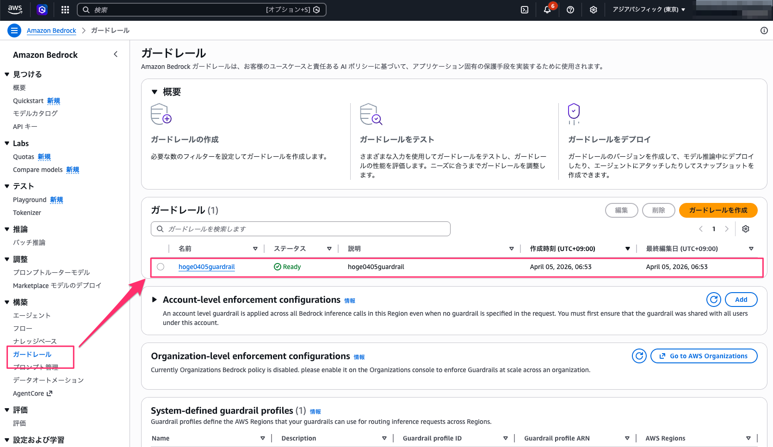Open the services grid menu icon
Image resolution: width=773 pixels, height=447 pixels.
click(x=65, y=10)
